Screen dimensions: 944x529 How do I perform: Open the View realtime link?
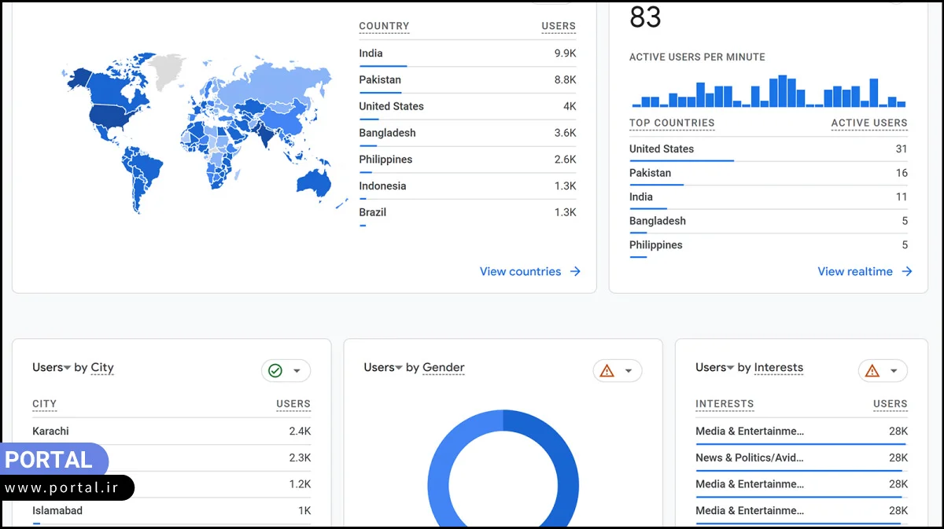point(854,271)
